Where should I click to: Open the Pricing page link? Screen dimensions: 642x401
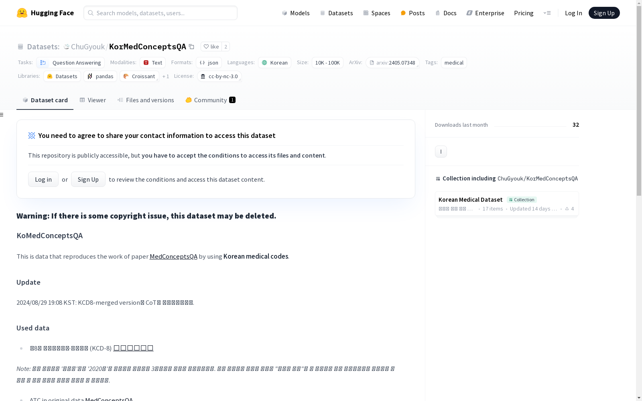click(524, 13)
